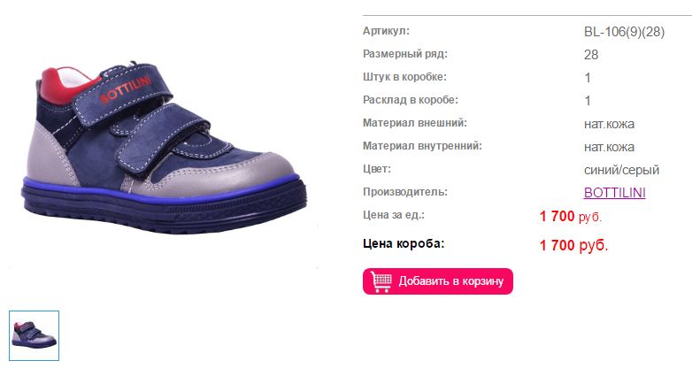Click the box price '1 700 руб.' beside 'Цена короба'
The image size is (692, 384).
click(573, 245)
